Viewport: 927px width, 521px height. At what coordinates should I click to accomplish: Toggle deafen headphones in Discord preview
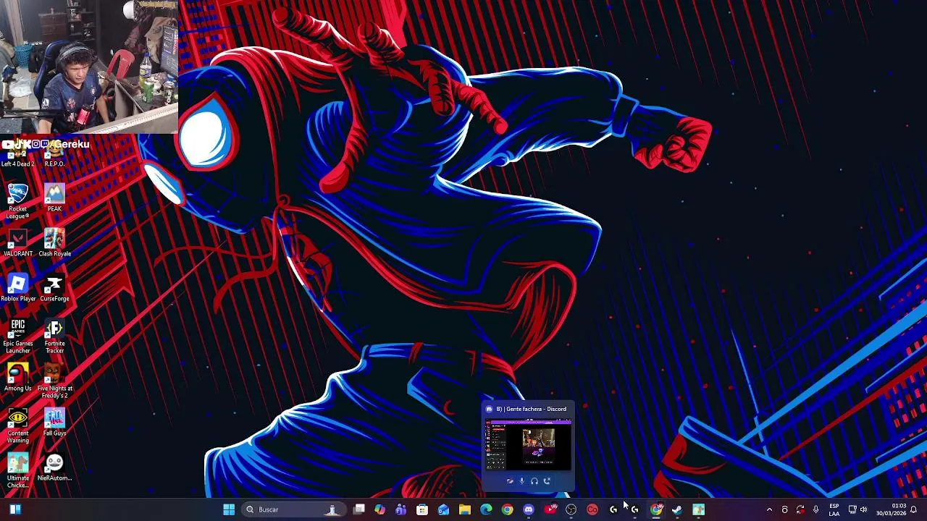534,481
